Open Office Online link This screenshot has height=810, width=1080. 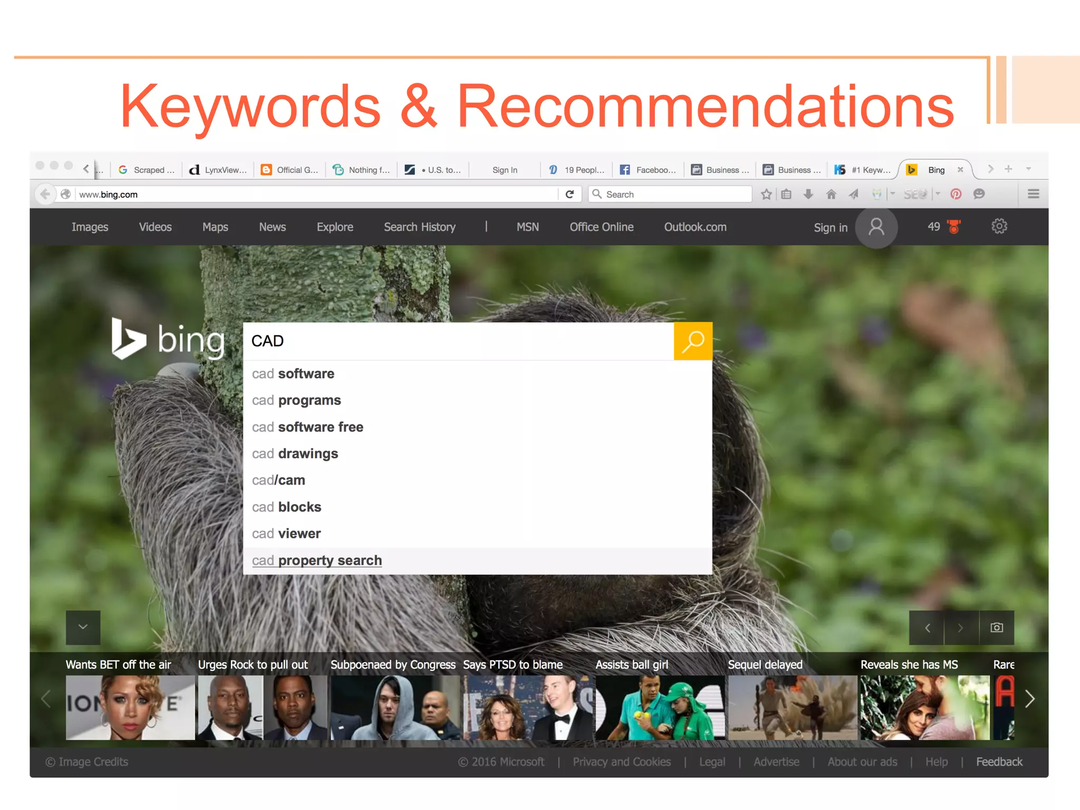[x=601, y=227]
